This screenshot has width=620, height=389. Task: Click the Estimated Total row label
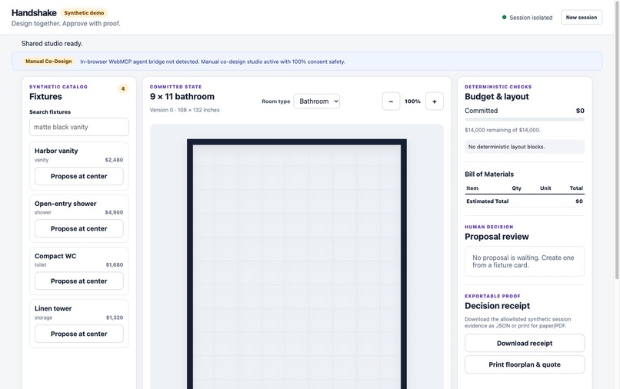[x=488, y=201]
